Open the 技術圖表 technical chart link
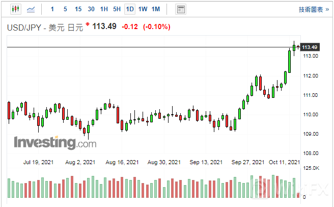Image resolution: width=334 pixels, height=207 pixels. [x=311, y=9]
